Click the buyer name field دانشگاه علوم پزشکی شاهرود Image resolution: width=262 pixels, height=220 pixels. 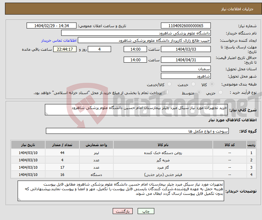pyautogui.click(x=136, y=33)
